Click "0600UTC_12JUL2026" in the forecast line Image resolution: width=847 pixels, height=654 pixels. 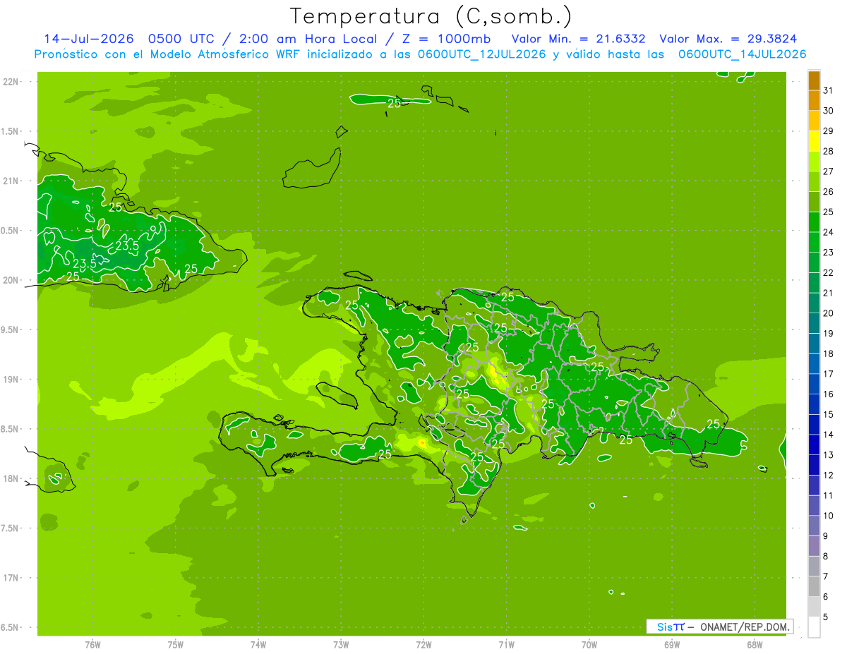pyautogui.click(x=482, y=54)
